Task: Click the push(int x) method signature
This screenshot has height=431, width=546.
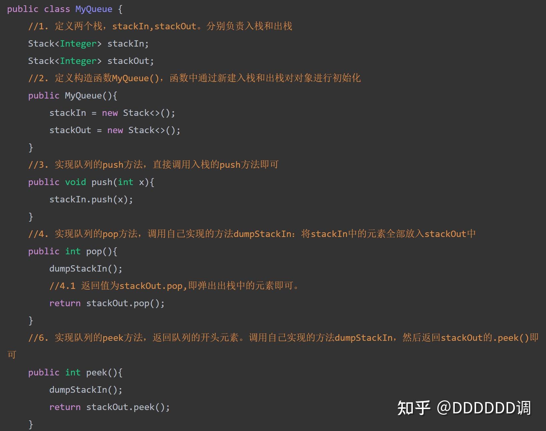Action: 91,182
